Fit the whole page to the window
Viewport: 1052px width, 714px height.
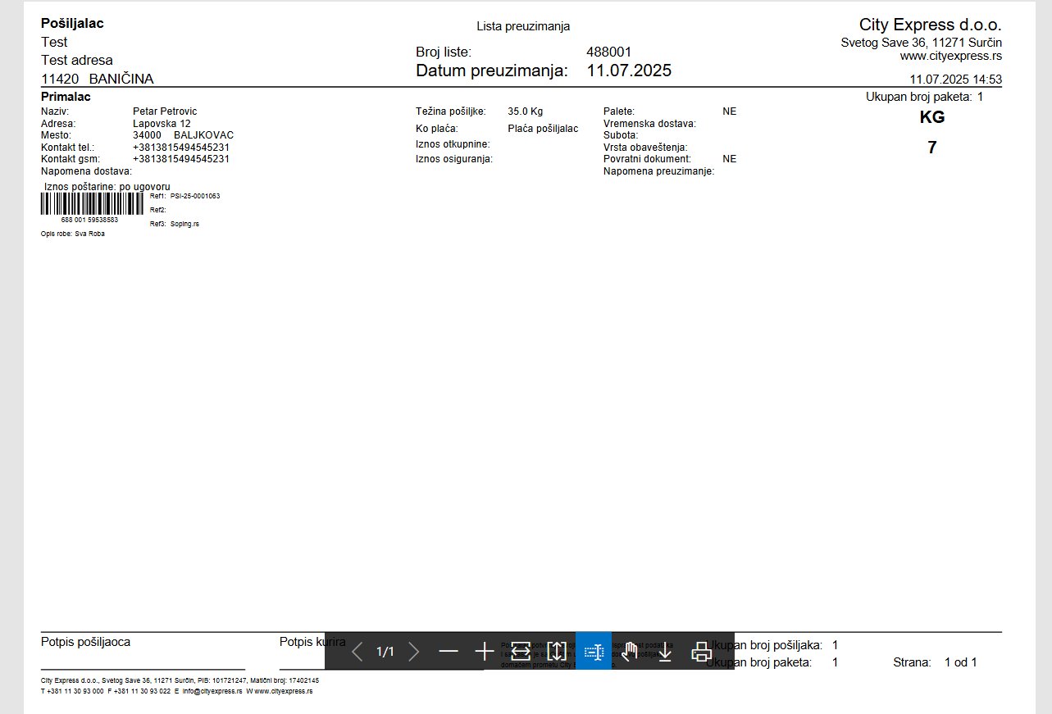click(557, 653)
